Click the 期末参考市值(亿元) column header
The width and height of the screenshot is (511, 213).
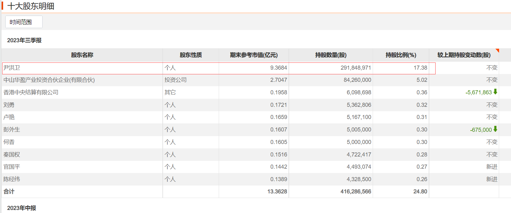(x=254, y=55)
